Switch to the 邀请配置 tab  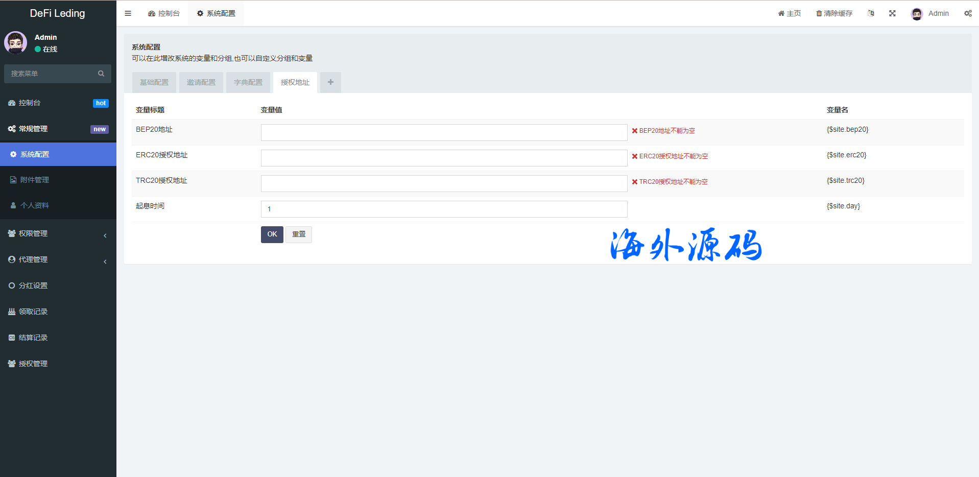[x=201, y=82]
